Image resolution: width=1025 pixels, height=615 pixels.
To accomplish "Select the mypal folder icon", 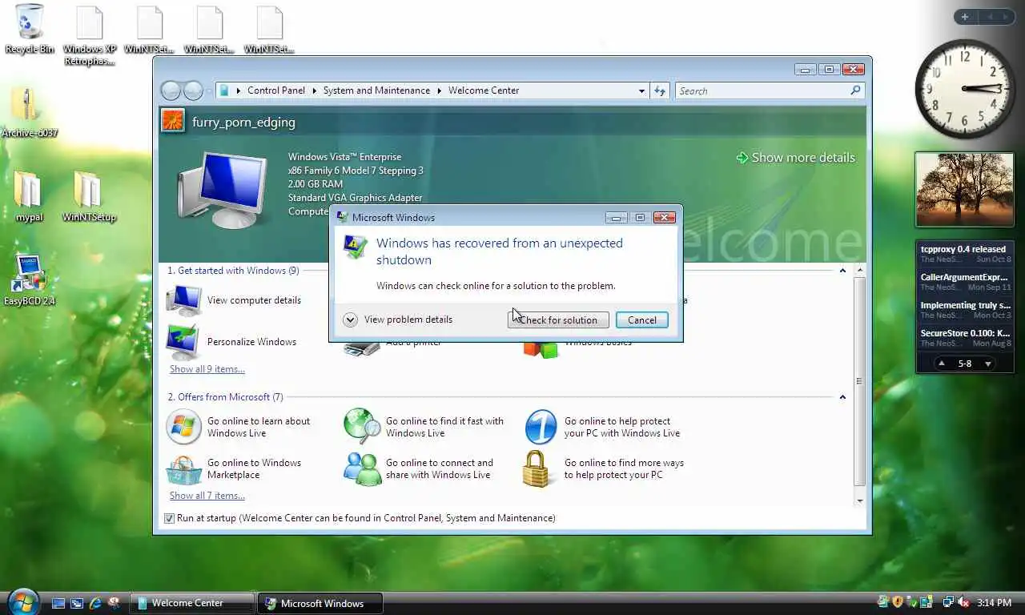I will pyautogui.click(x=29, y=195).
